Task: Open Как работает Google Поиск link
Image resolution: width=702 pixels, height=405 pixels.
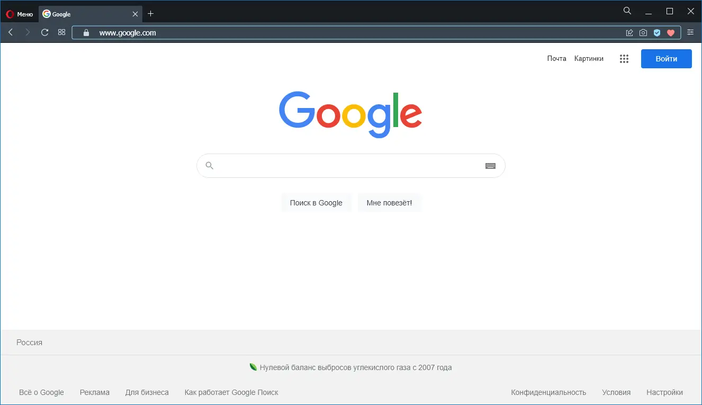Action: 231,392
